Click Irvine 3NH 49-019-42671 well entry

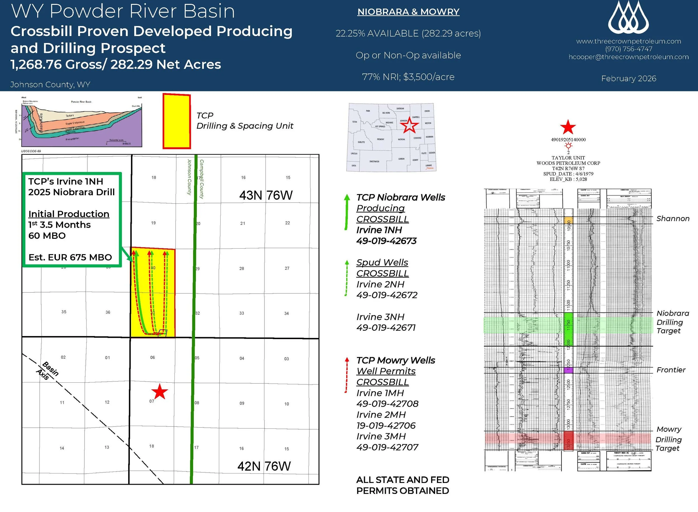tap(386, 322)
